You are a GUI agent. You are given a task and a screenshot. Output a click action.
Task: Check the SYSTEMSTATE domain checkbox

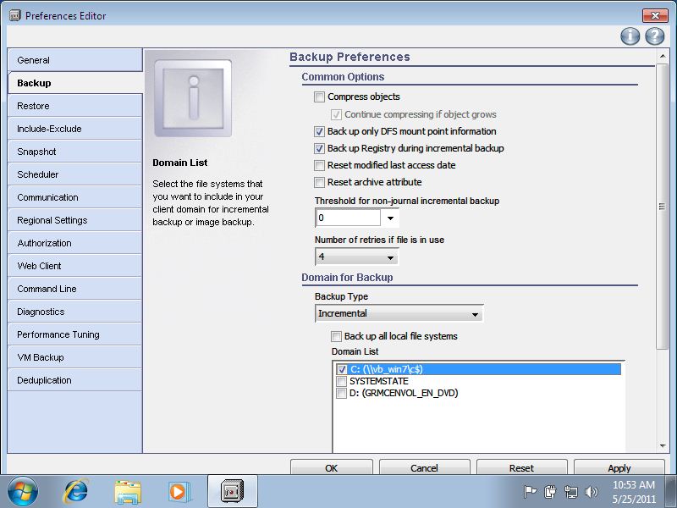pyautogui.click(x=342, y=381)
